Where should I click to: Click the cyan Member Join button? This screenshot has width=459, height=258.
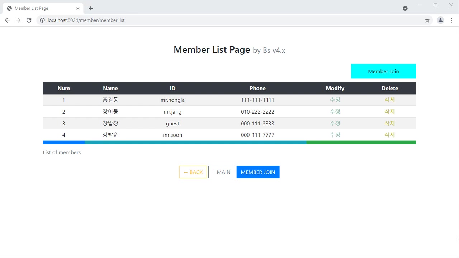pos(383,71)
